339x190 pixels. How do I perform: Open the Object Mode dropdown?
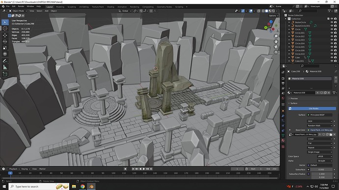pos(18,11)
